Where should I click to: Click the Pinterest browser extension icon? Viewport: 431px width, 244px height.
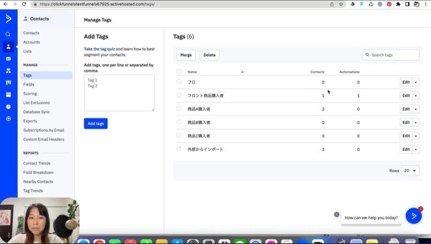point(389,4)
